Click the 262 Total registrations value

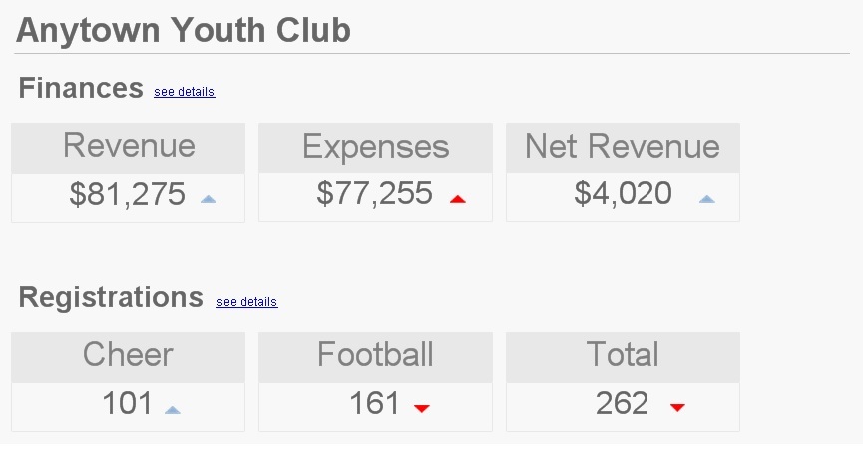(x=622, y=404)
